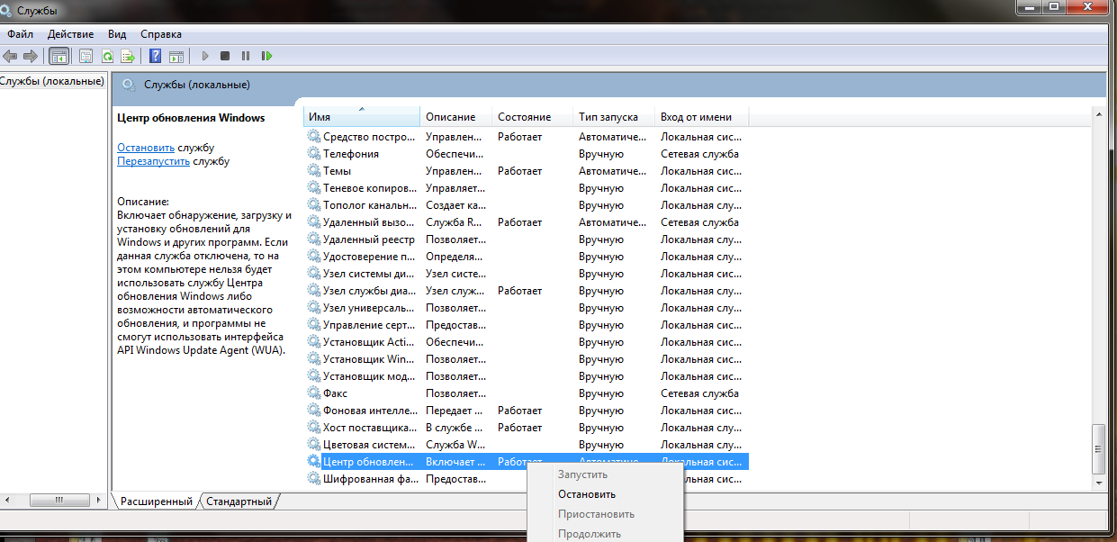Click the Stop service square icon
1117x542 pixels.
(225, 56)
